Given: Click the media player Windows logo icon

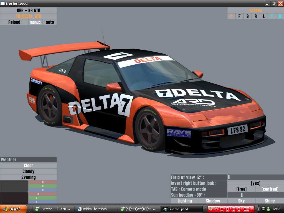Looking at the screenshot, I should coord(211,209).
